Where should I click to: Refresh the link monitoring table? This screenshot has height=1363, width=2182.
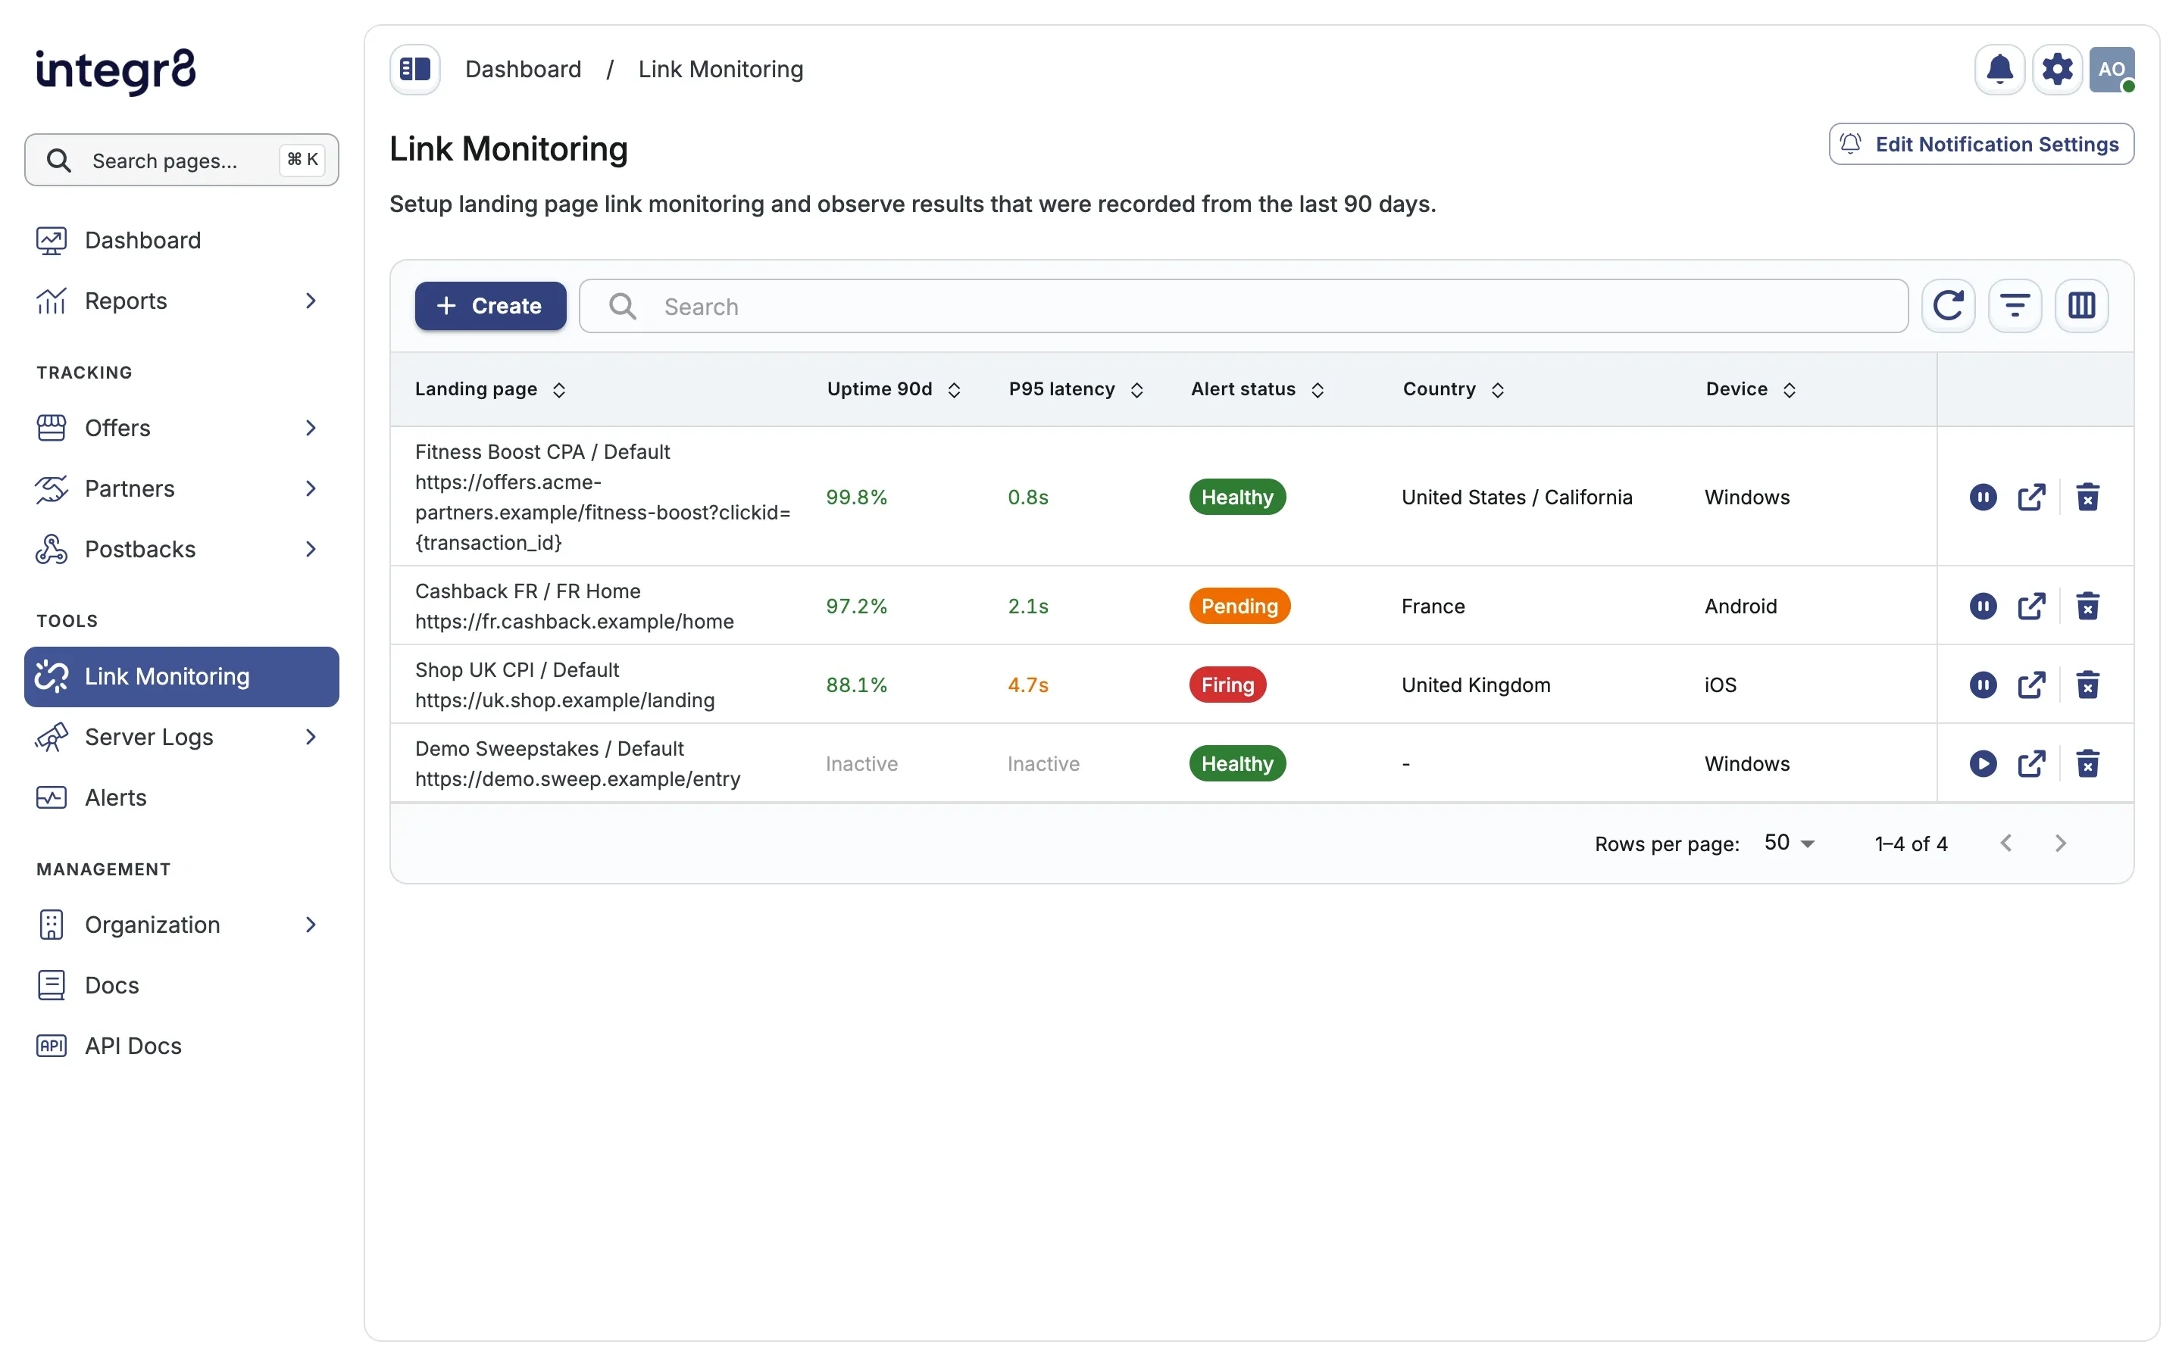pyautogui.click(x=1948, y=306)
